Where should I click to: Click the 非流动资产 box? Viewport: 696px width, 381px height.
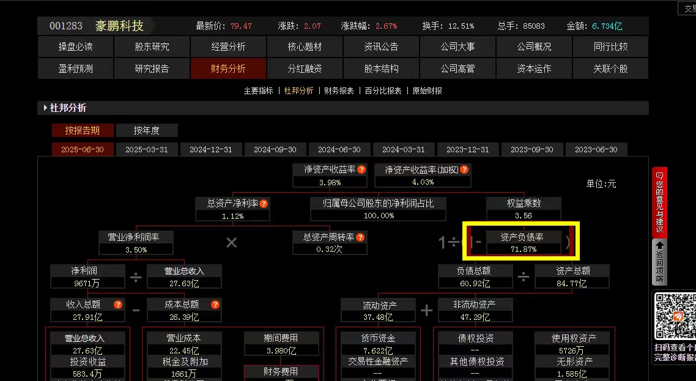(x=475, y=311)
